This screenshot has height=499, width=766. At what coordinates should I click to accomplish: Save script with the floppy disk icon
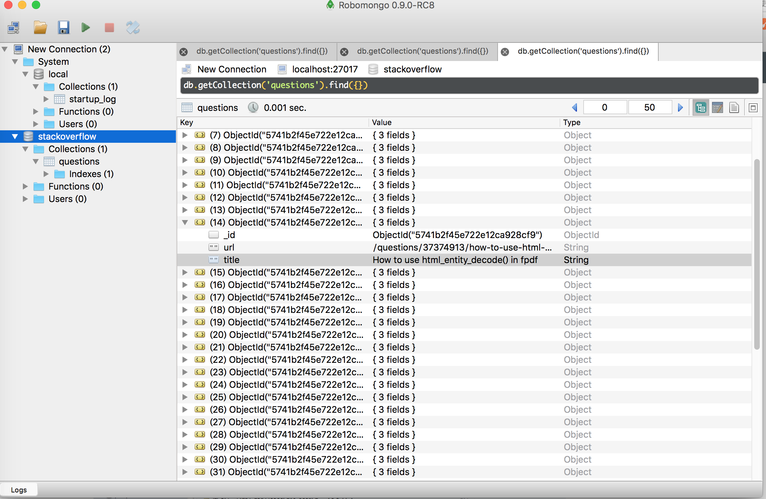(63, 28)
